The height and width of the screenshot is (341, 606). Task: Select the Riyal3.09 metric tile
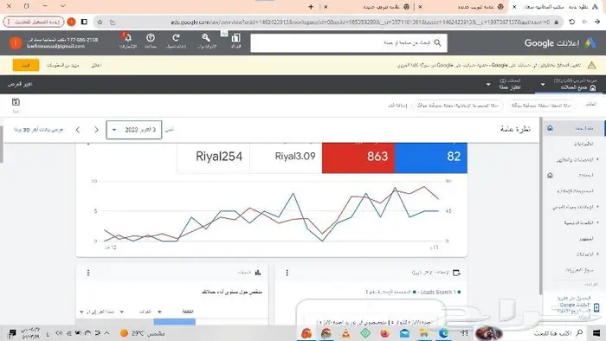tap(286, 158)
